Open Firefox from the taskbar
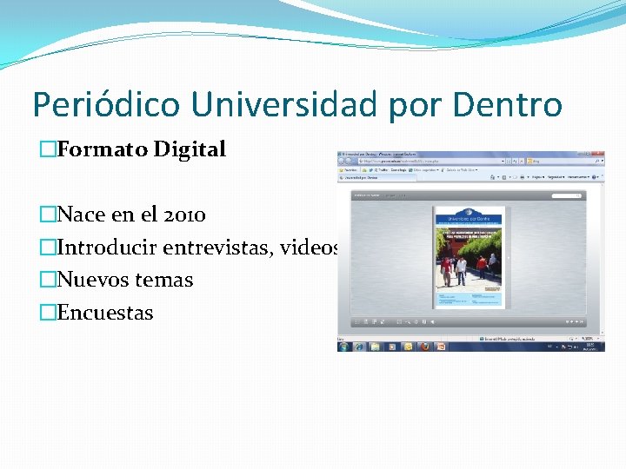Image resolution: width=626 pixels, height=469 pixels. (425, 347)
